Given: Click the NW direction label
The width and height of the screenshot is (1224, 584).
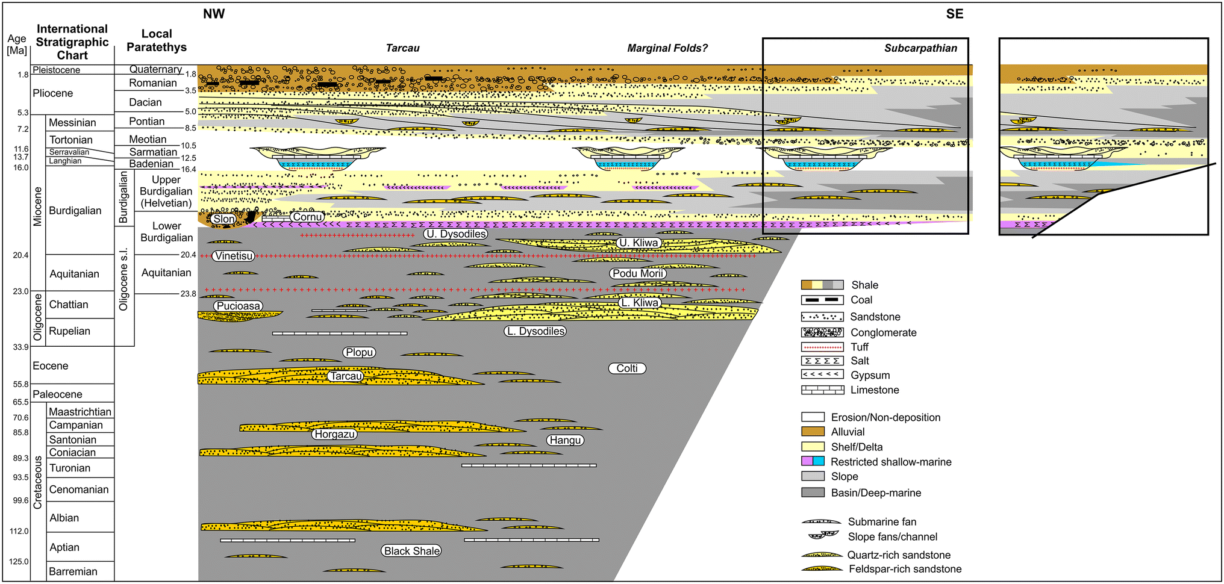Looking at the screenshot, I should coord(214,14).
